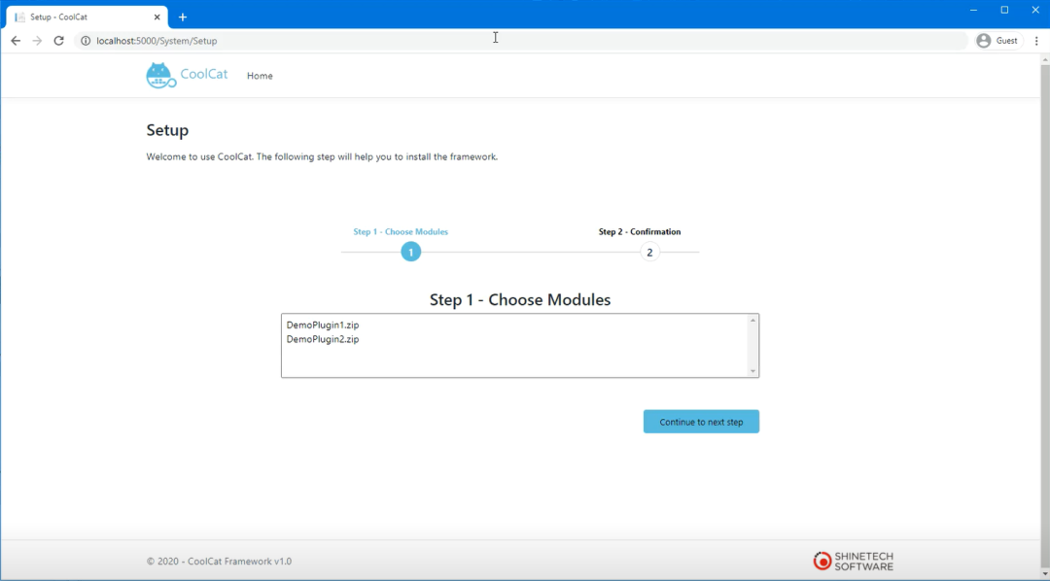
Task: Minimize the browser window
Action: click(x=973, y=10)
